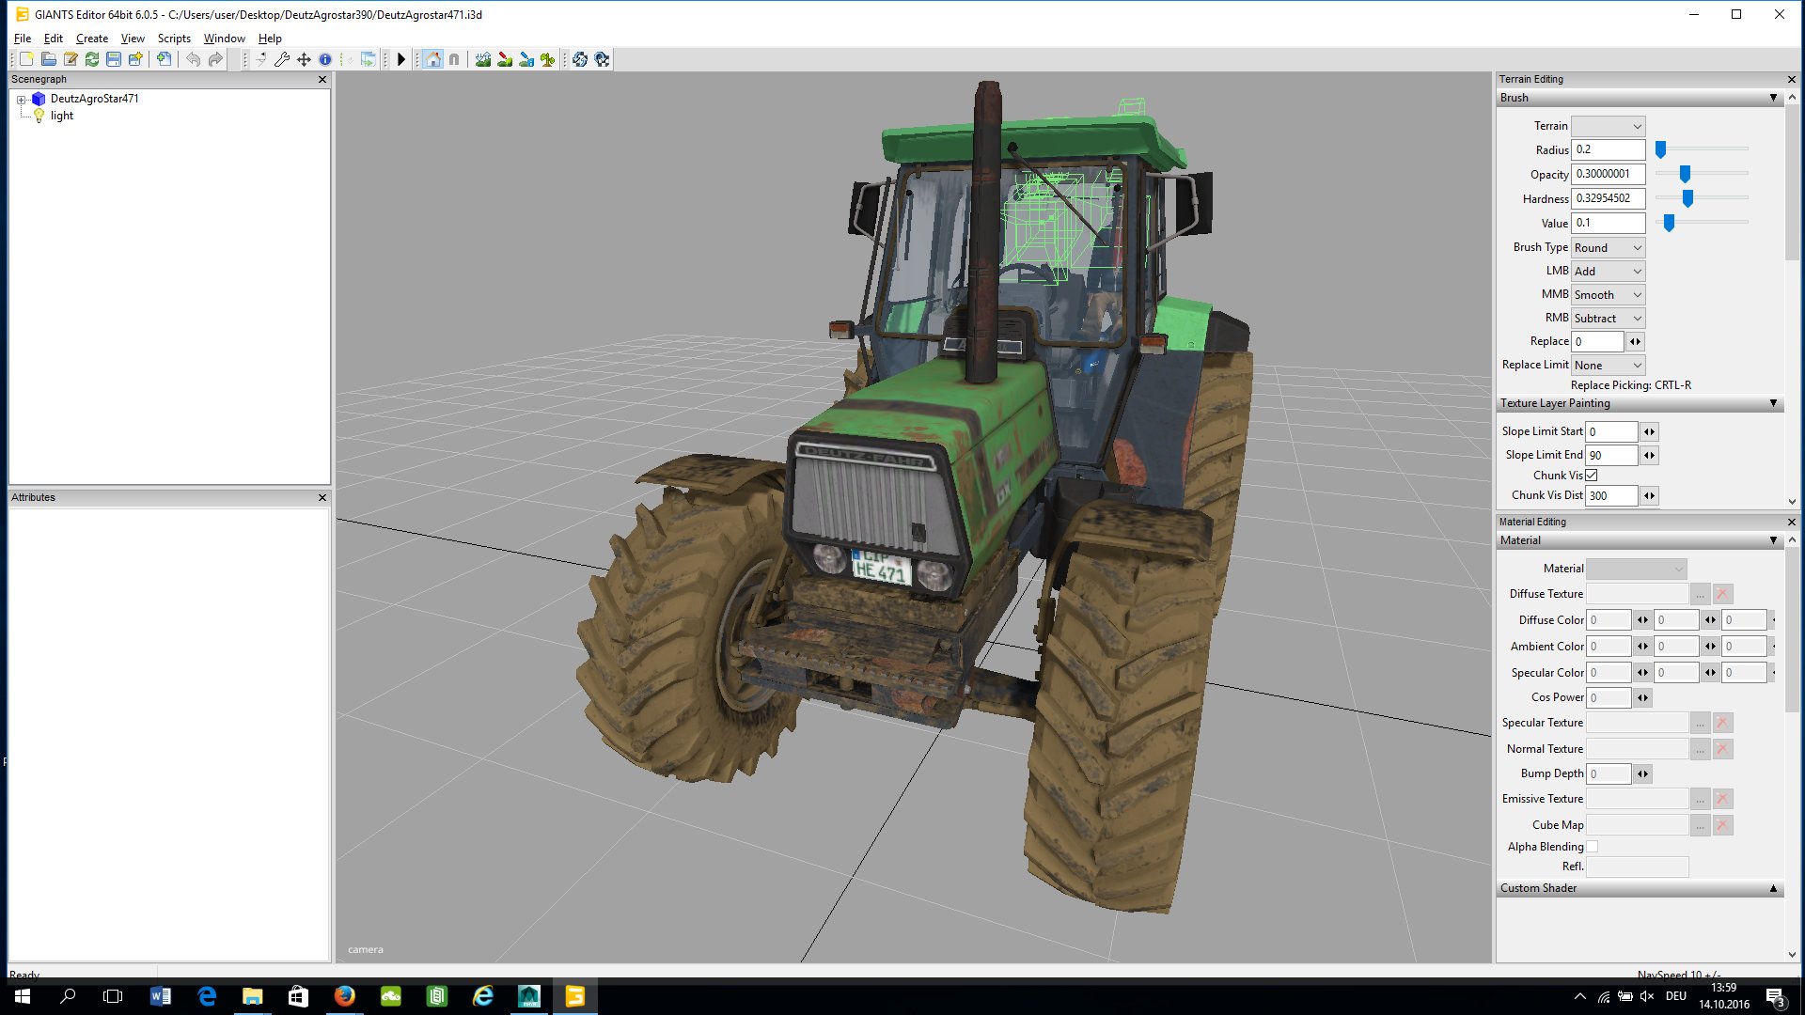Click the Radius input field
This screenshot has width=1805, height=1015.
(1608, 149)
